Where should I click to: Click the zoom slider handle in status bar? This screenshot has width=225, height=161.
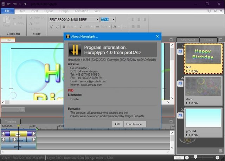coord(195,157)
